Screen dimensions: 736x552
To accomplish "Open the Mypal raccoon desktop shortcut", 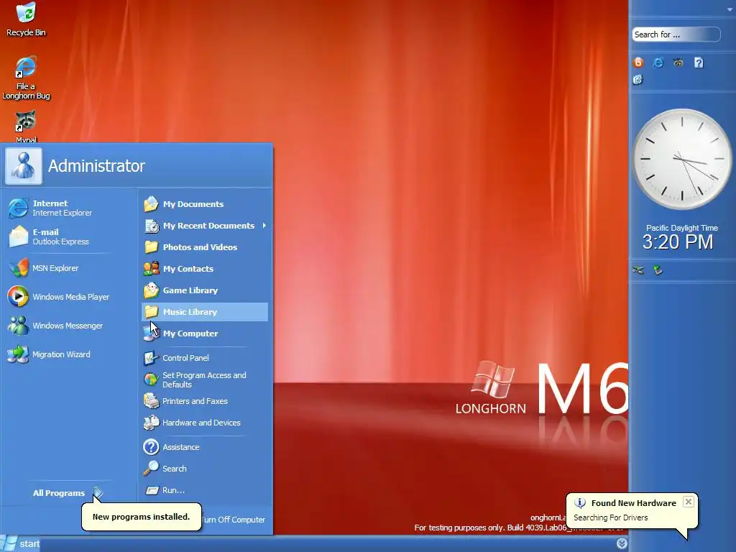I will point(26,126).
